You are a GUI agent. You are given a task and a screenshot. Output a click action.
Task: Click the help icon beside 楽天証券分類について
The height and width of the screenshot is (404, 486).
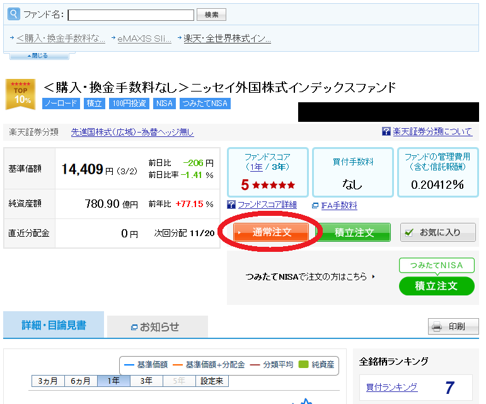pos(386,132)
